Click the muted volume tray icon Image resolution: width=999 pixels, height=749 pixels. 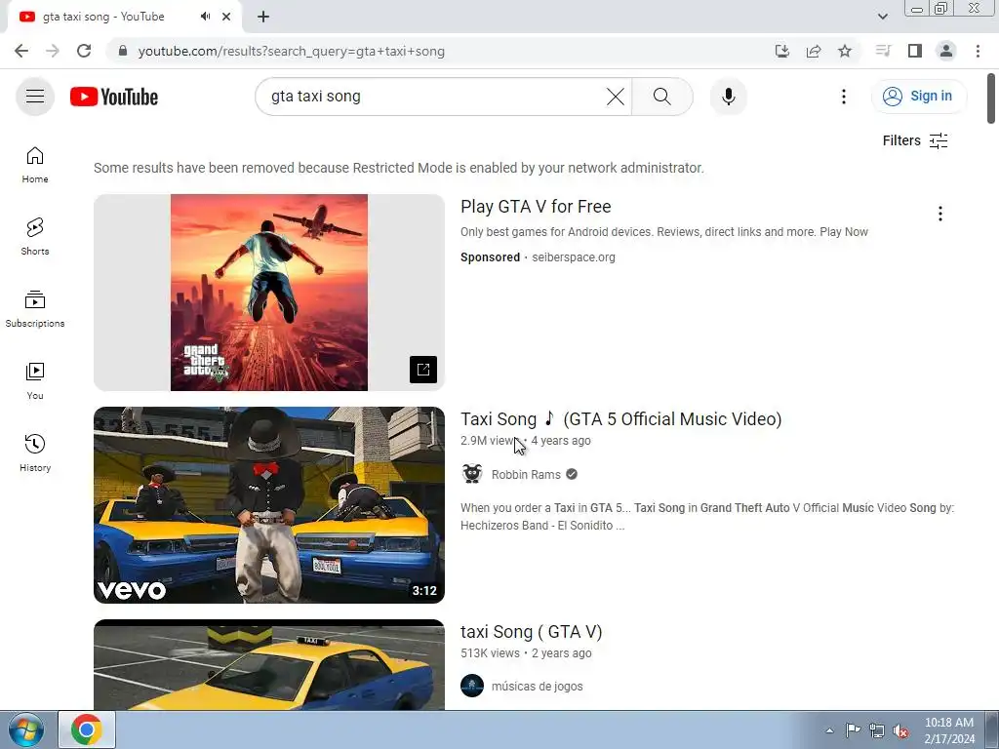[x=900, y=731]
